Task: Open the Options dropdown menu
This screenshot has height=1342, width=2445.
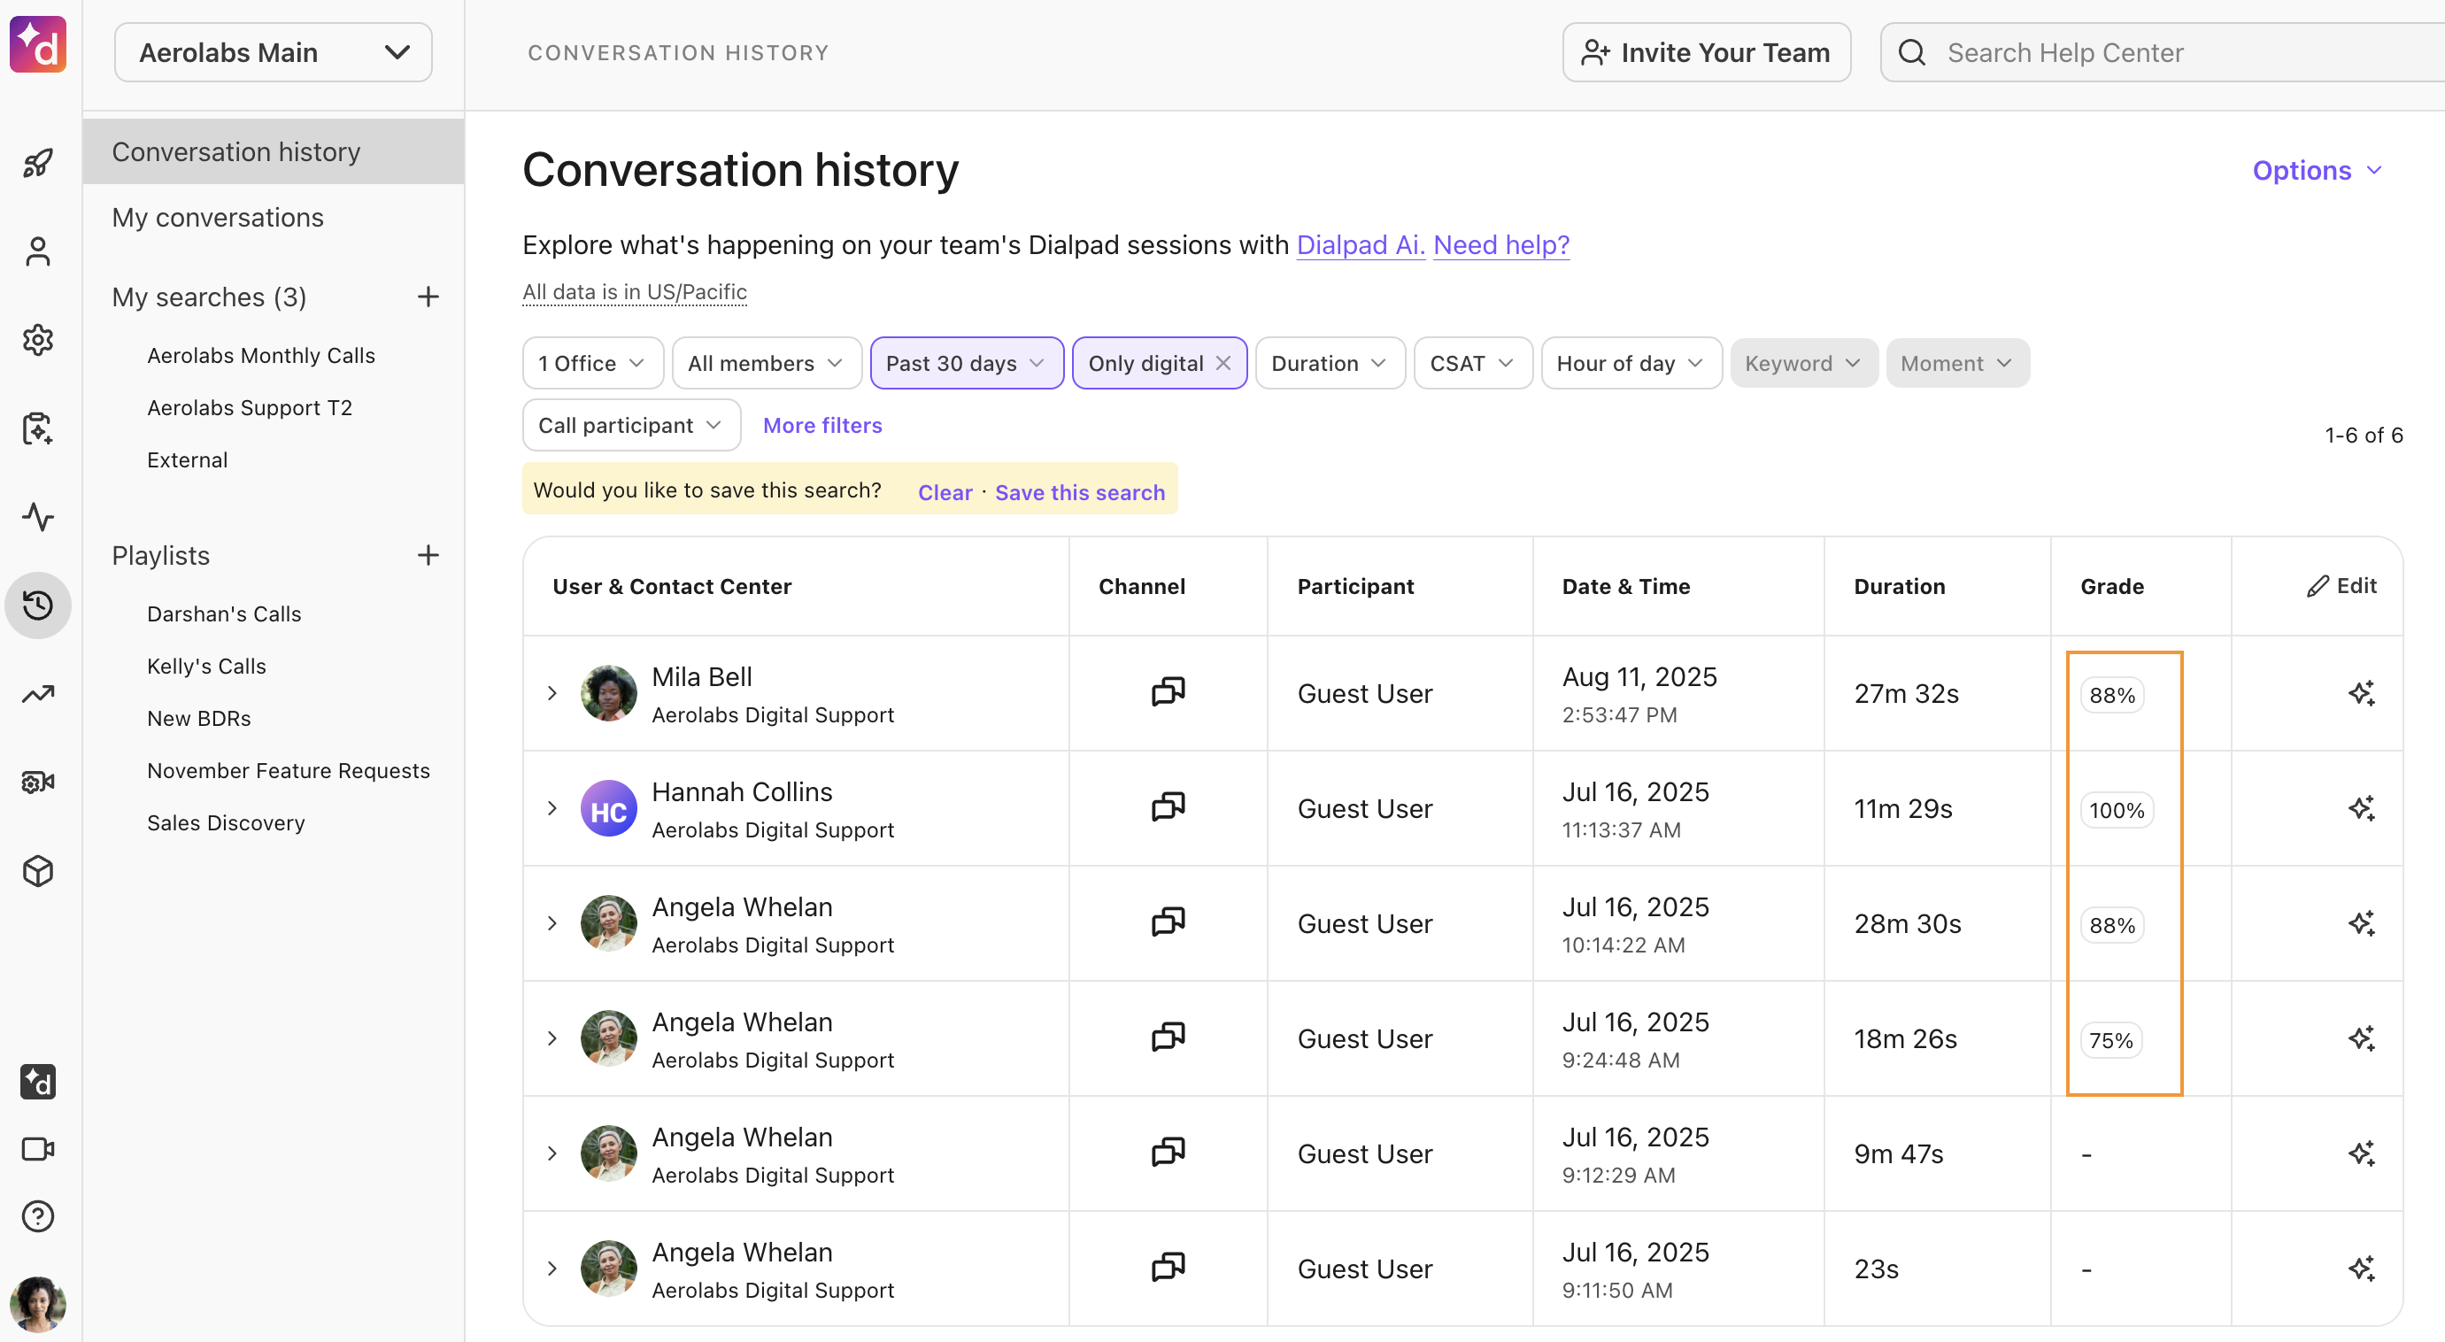Action: point(2317,171)
